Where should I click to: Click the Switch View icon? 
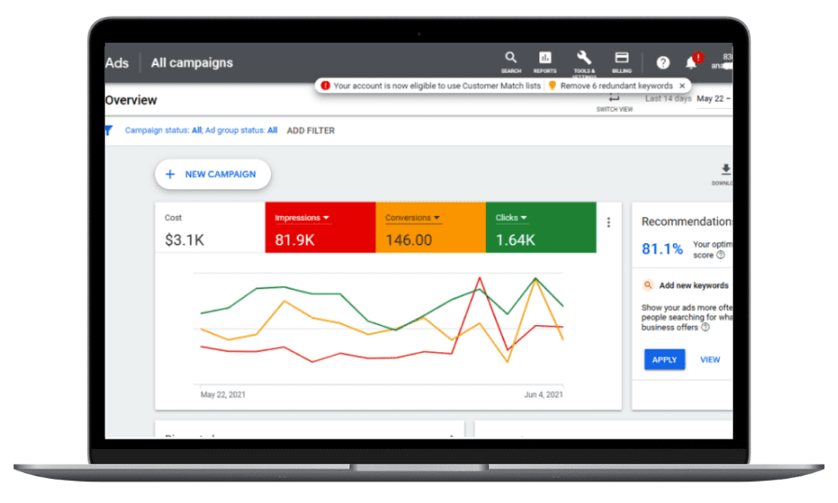[x=614, y=101]
